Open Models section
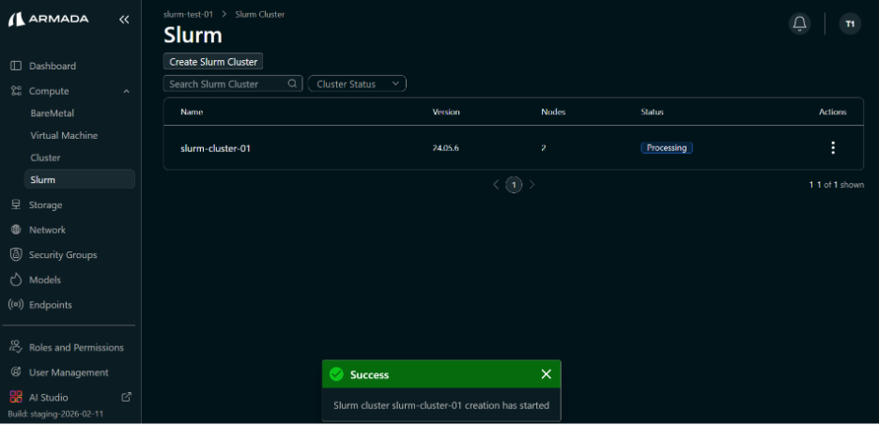The width and height of the screenshot is (879, 425). click(45, 280)
